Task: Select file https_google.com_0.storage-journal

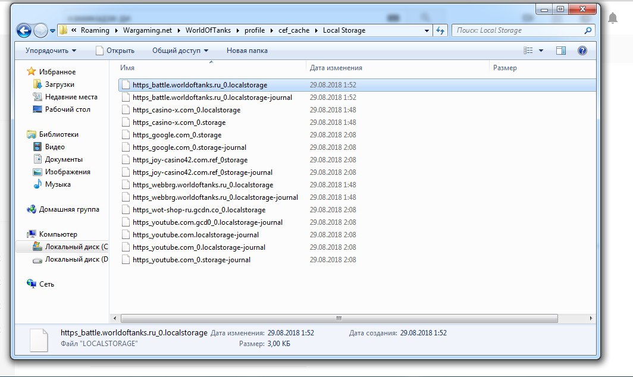Action: pyautogui.click(x=189, y=147)
